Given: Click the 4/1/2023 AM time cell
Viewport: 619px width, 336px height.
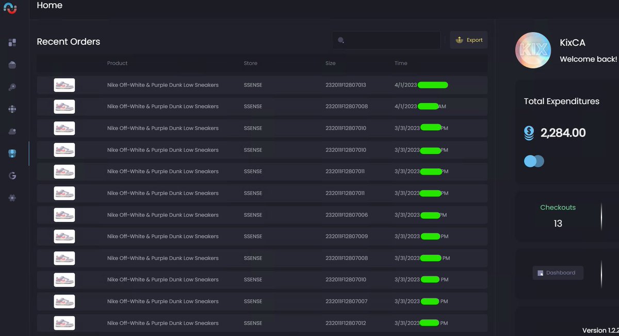Looking at the screenshot, I should pos(420,107).
